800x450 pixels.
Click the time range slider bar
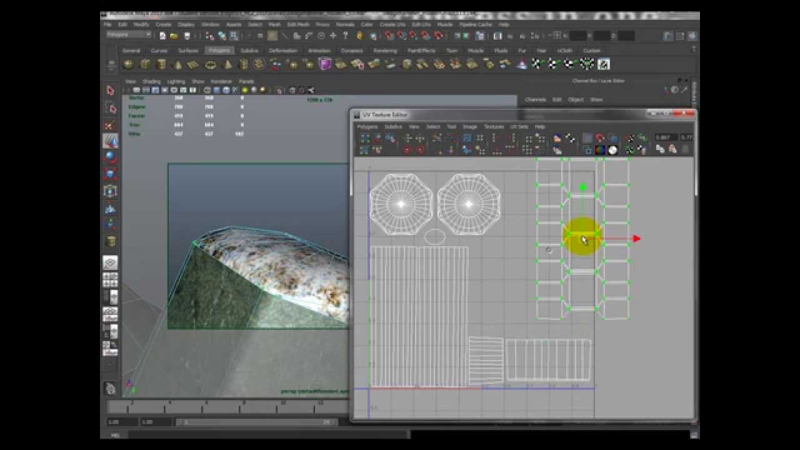(256, 422)
